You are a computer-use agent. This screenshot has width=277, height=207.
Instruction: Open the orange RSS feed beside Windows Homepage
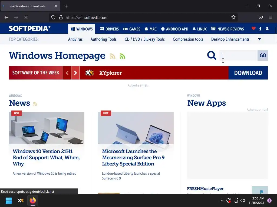[x=113, y=56]
